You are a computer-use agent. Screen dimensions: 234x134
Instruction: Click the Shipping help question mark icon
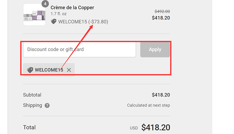(x=47, y=105)
